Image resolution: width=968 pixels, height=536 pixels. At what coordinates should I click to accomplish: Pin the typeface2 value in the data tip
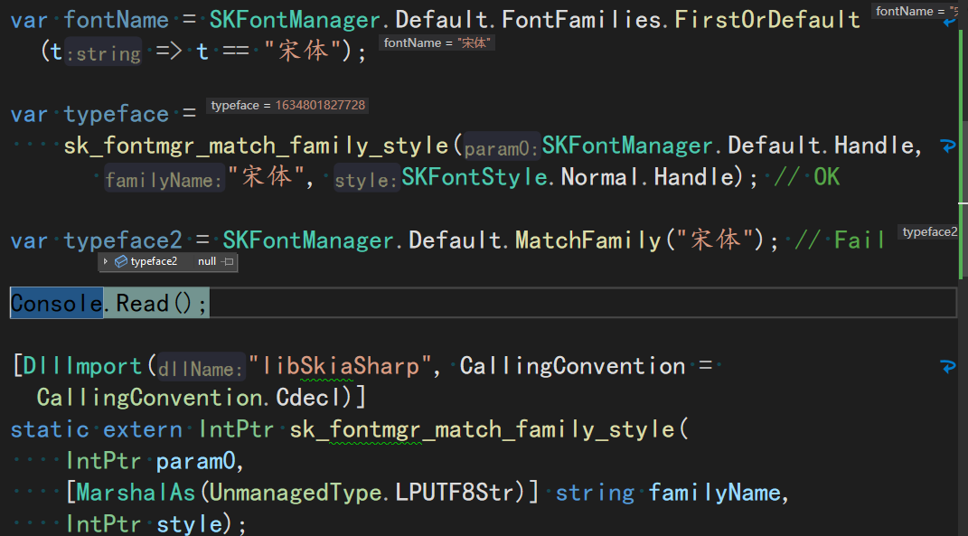[x=226, y=261]
